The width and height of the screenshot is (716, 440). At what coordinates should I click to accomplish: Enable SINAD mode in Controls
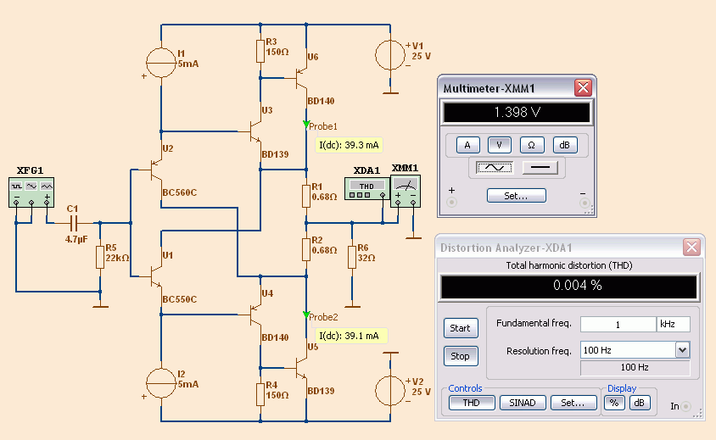(523, 403)
